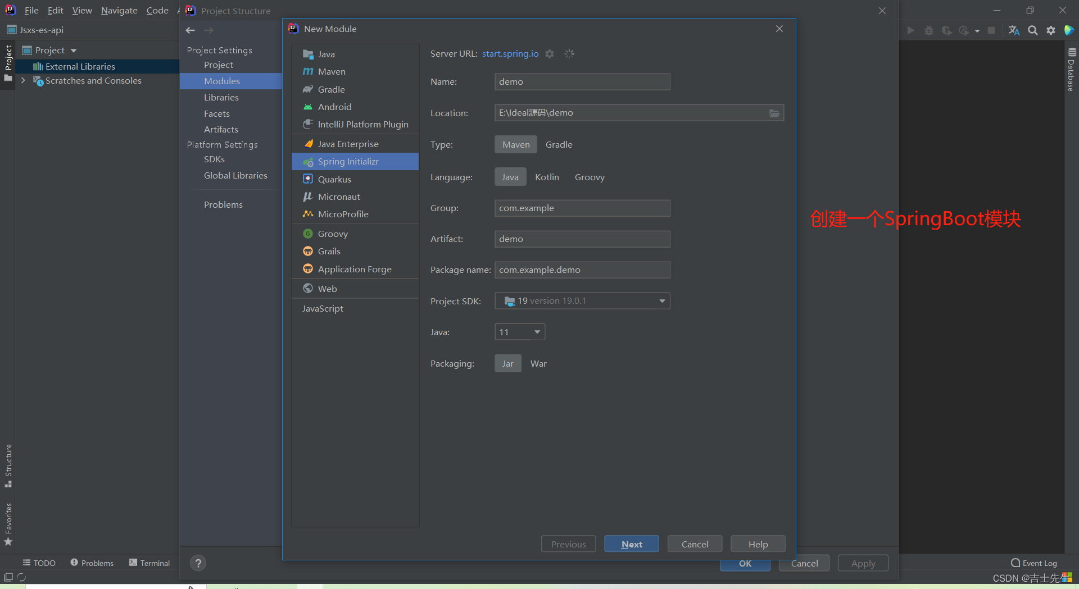Screen dimensions: 1079x589
Task: Select the Maven module type
Action: (355, 71)
